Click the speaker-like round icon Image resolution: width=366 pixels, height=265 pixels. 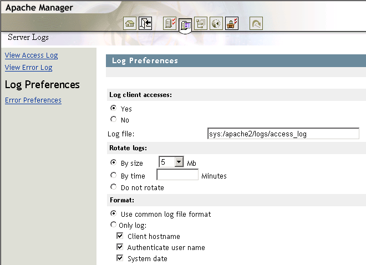pos(216,24)
